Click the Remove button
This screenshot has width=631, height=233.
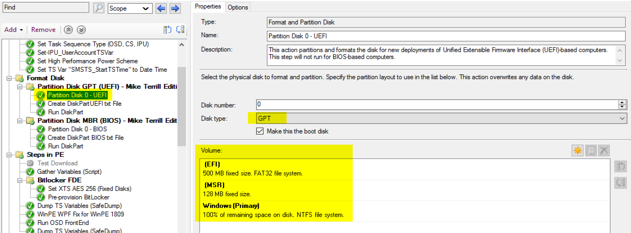[x=44, y=30]
